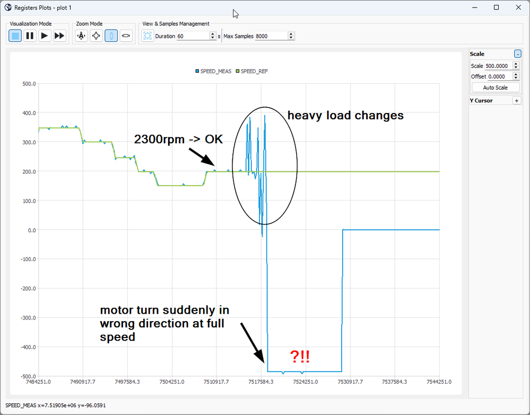Click the -500.0 y-axis label
This screenshot has height=415, width=530.
28,376
